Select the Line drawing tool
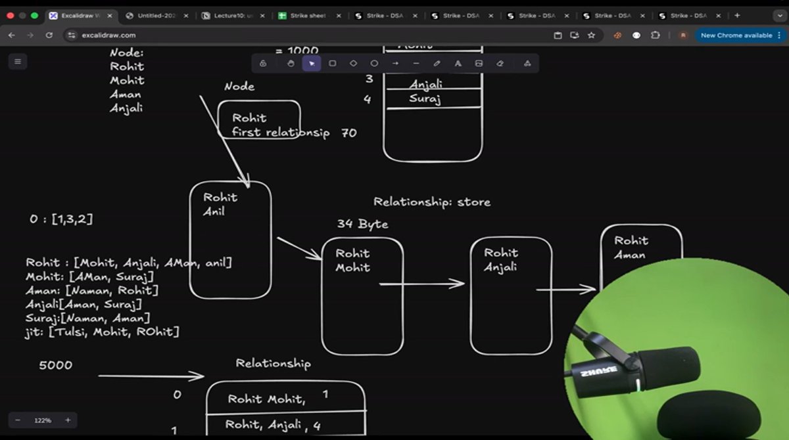Image resolution: width=789 pixels, height=440 pixels. [x=416, y=64]
